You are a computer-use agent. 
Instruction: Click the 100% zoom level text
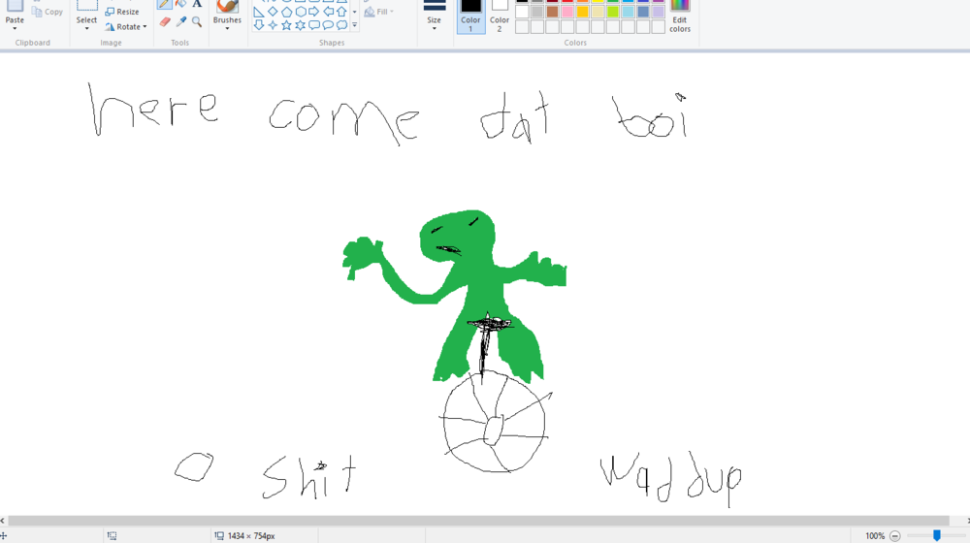pos(875,536)
